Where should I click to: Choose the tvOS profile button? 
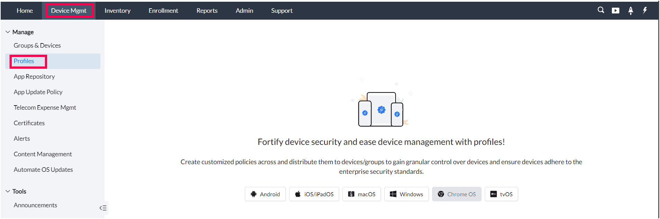point(501,194)
